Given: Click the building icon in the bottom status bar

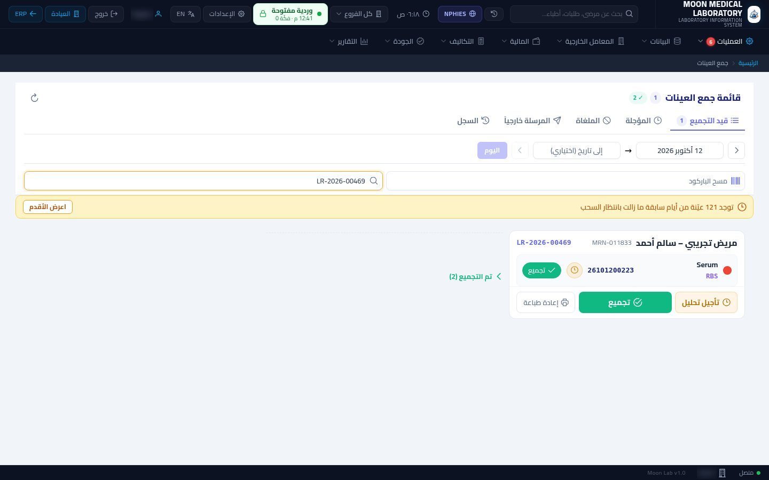Looking at the screenshot, I should [722, 473].
